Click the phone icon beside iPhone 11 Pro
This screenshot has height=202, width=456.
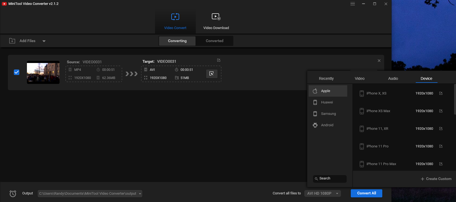(362, 146)
